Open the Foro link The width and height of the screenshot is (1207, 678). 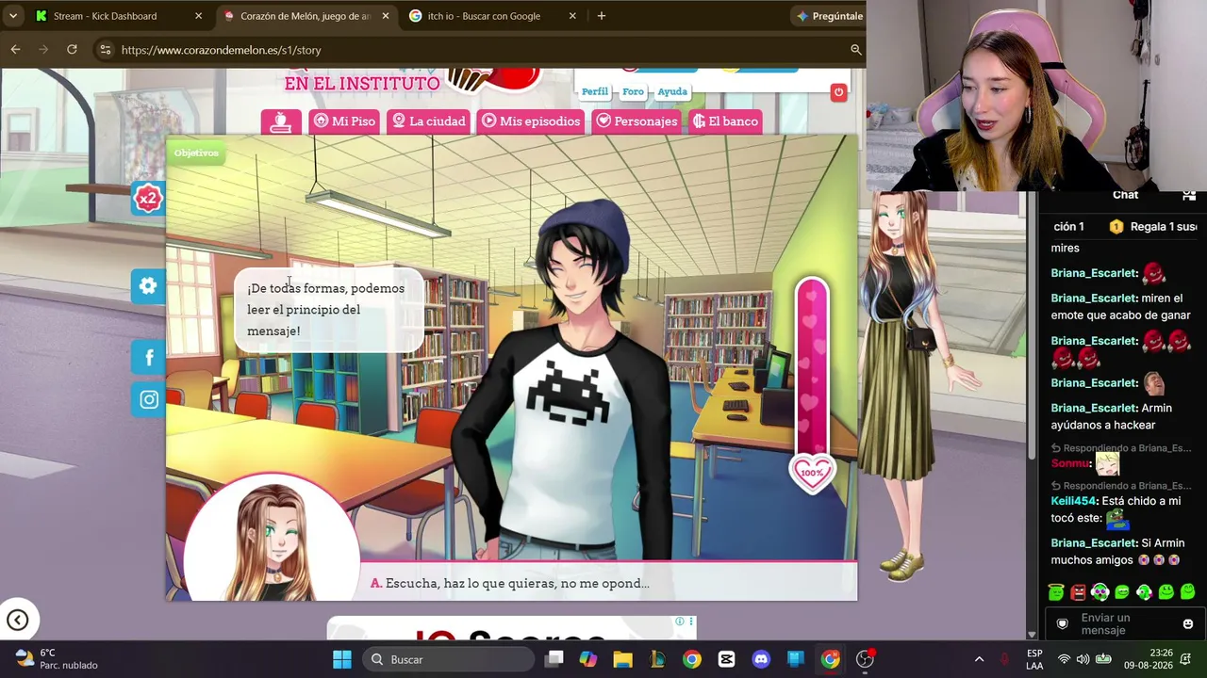coord(633,91)
